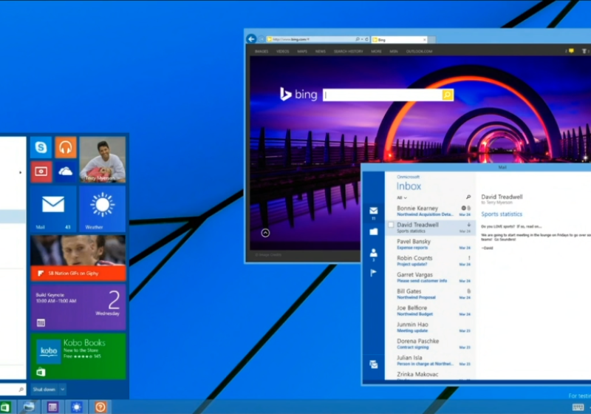Open Bill Gates Northwind Proposal email

[x=430, y=293]
